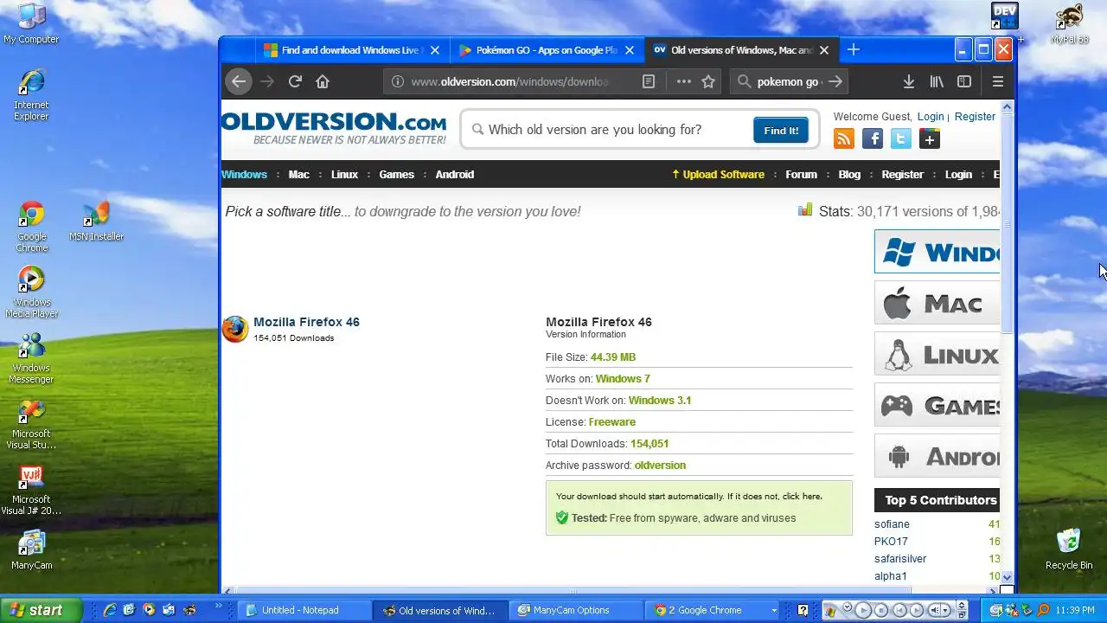Go back to the previous page

click(x=239, y=81)
